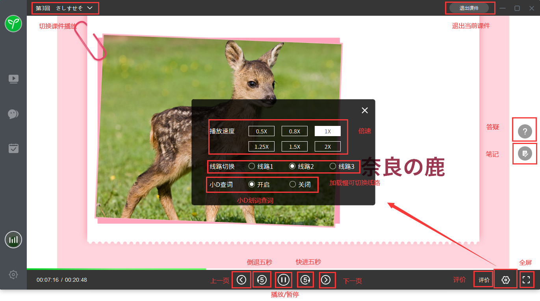Enter fullscreen mode
The width and height of the screenshot is (540, 301).
(526, 280)
